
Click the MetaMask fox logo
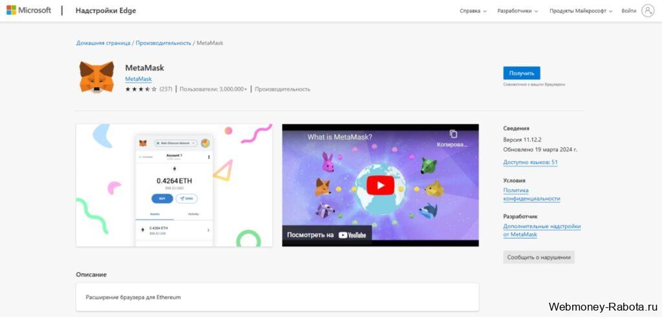coord(97,77)
